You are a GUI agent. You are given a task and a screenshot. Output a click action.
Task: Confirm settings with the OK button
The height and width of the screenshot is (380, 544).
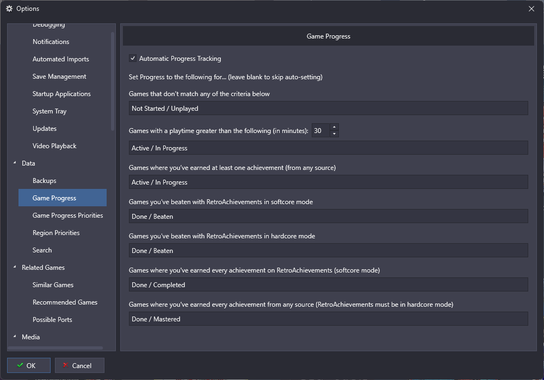coord(29,365)
